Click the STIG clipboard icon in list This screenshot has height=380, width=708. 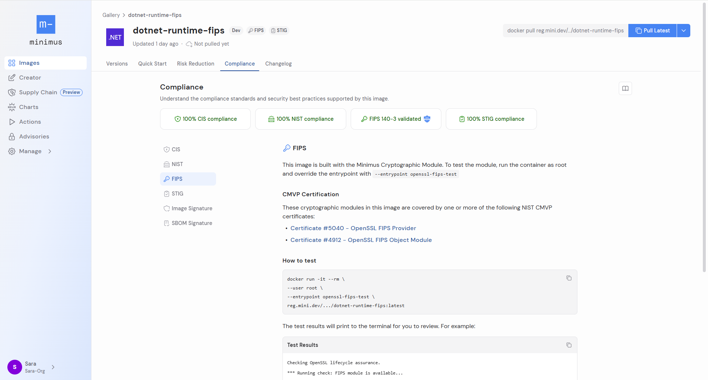pyautogui.click(x=167, y=194)
